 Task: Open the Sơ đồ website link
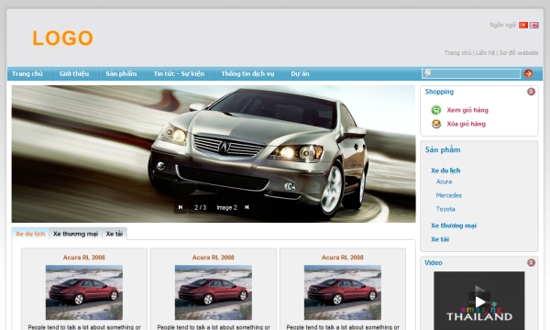(519, 53)
